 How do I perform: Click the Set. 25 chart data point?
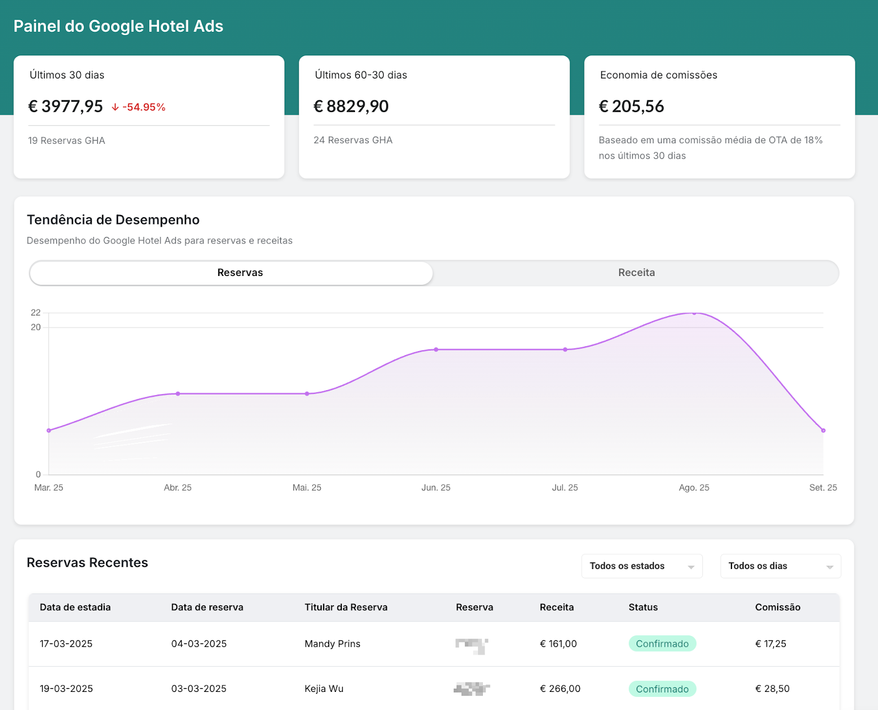[x=823, y=431]
